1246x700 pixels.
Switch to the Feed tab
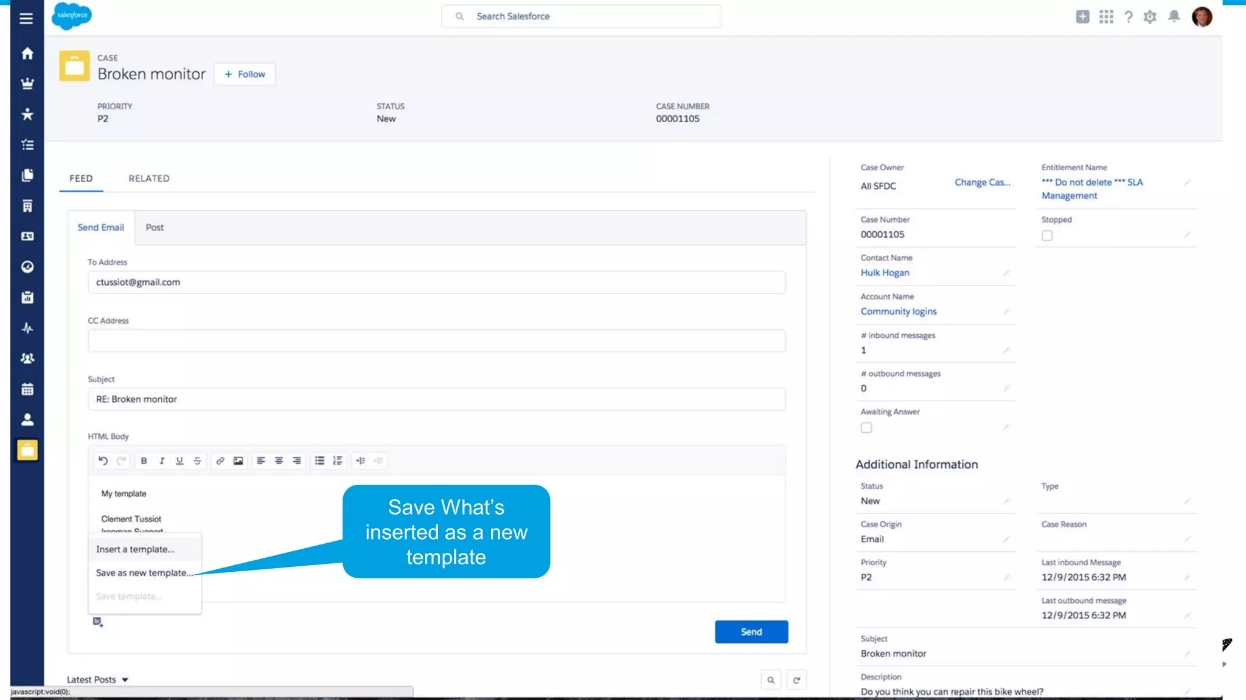tap(81, 178)
